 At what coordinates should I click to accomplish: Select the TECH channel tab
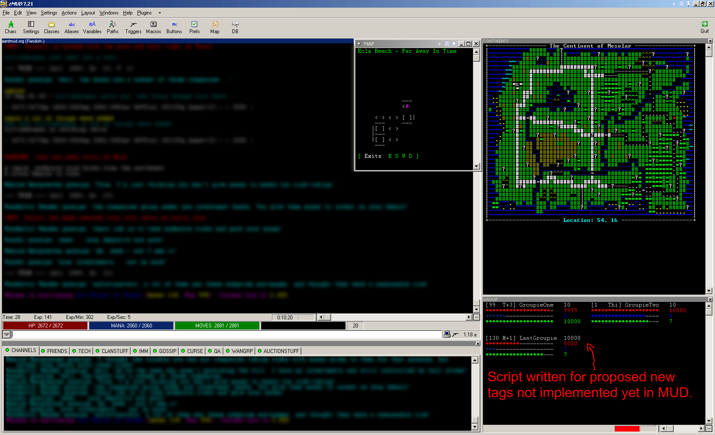pos(81,351)
